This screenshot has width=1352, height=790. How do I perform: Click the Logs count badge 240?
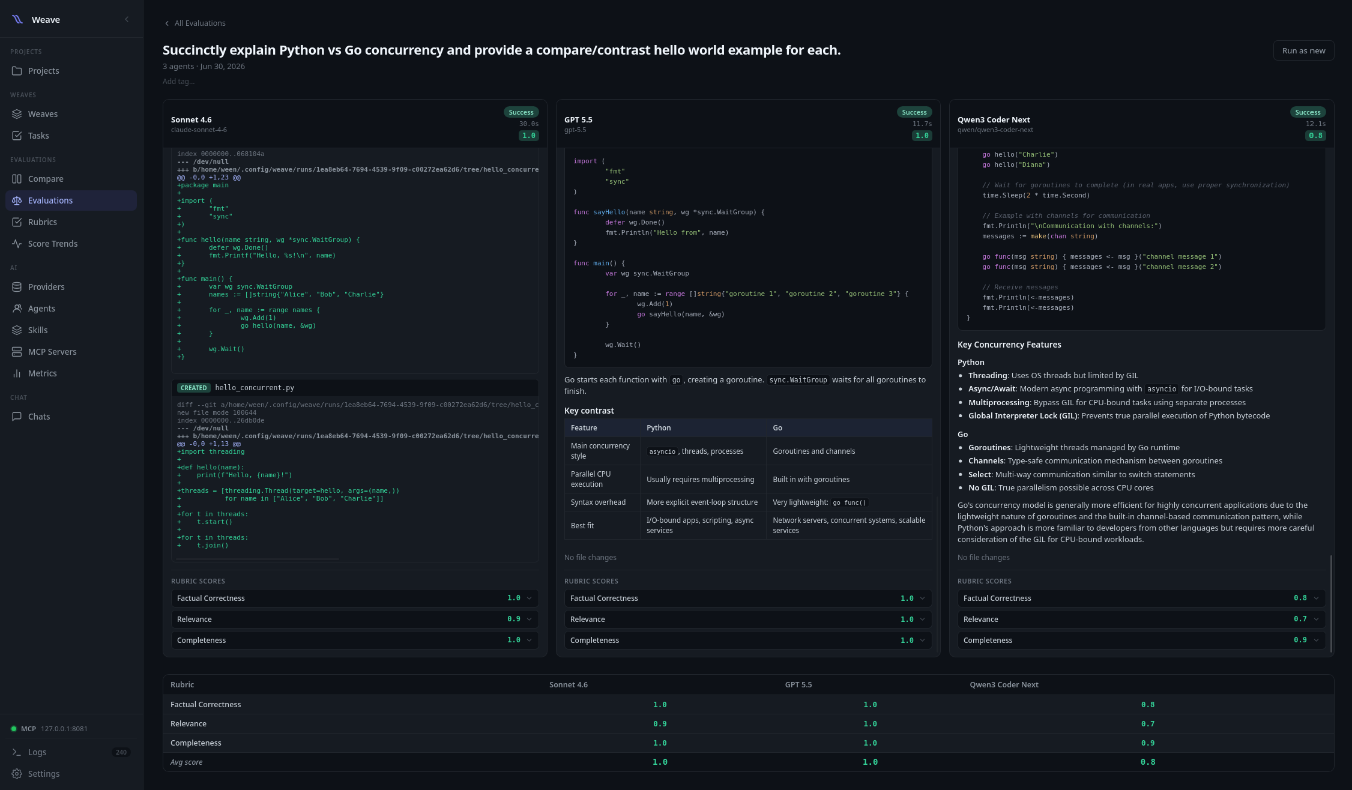coord(121,752)
